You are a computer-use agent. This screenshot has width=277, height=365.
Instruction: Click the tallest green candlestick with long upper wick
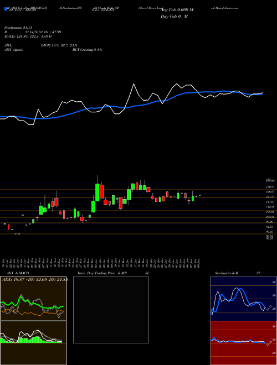click(98, 192)
